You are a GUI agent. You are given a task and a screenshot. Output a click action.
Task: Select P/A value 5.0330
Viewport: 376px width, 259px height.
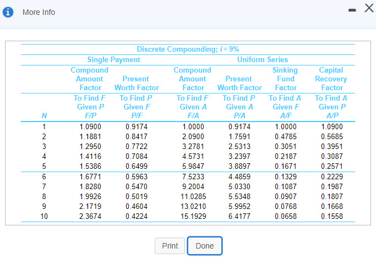pyautogui.click(x=239, y=186)
